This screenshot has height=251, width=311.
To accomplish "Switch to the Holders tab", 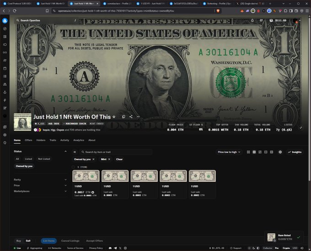I will click(x=41, y=140).
